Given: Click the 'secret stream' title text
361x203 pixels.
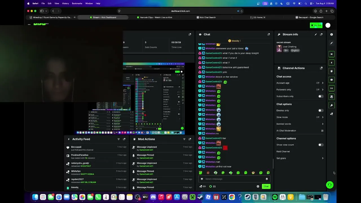Looking at the screenshot, I should point(283,42).
